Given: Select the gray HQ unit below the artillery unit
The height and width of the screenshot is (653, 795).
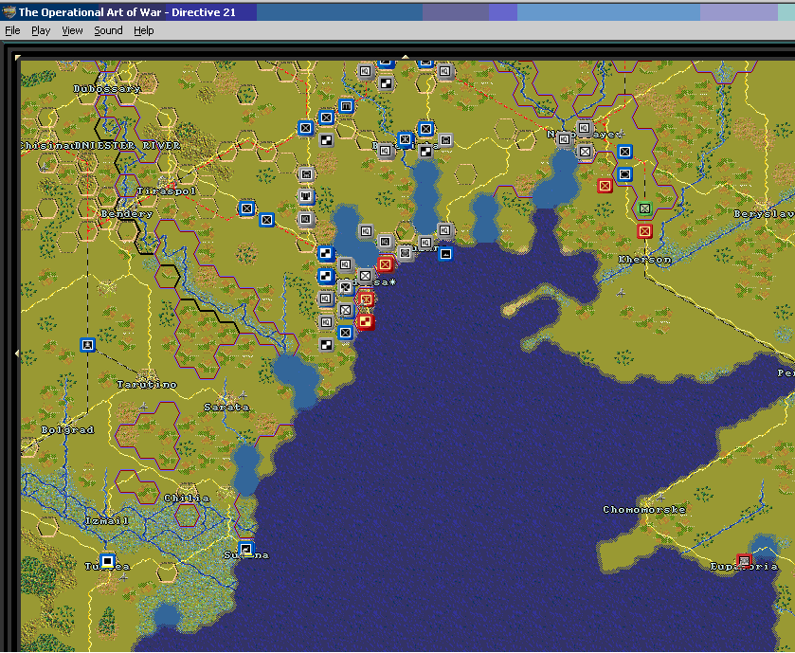Looking at the screenshot, I should 306,219.
